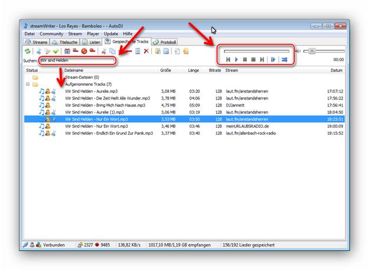Sort by the Länge column header

[x=194, y=70]
